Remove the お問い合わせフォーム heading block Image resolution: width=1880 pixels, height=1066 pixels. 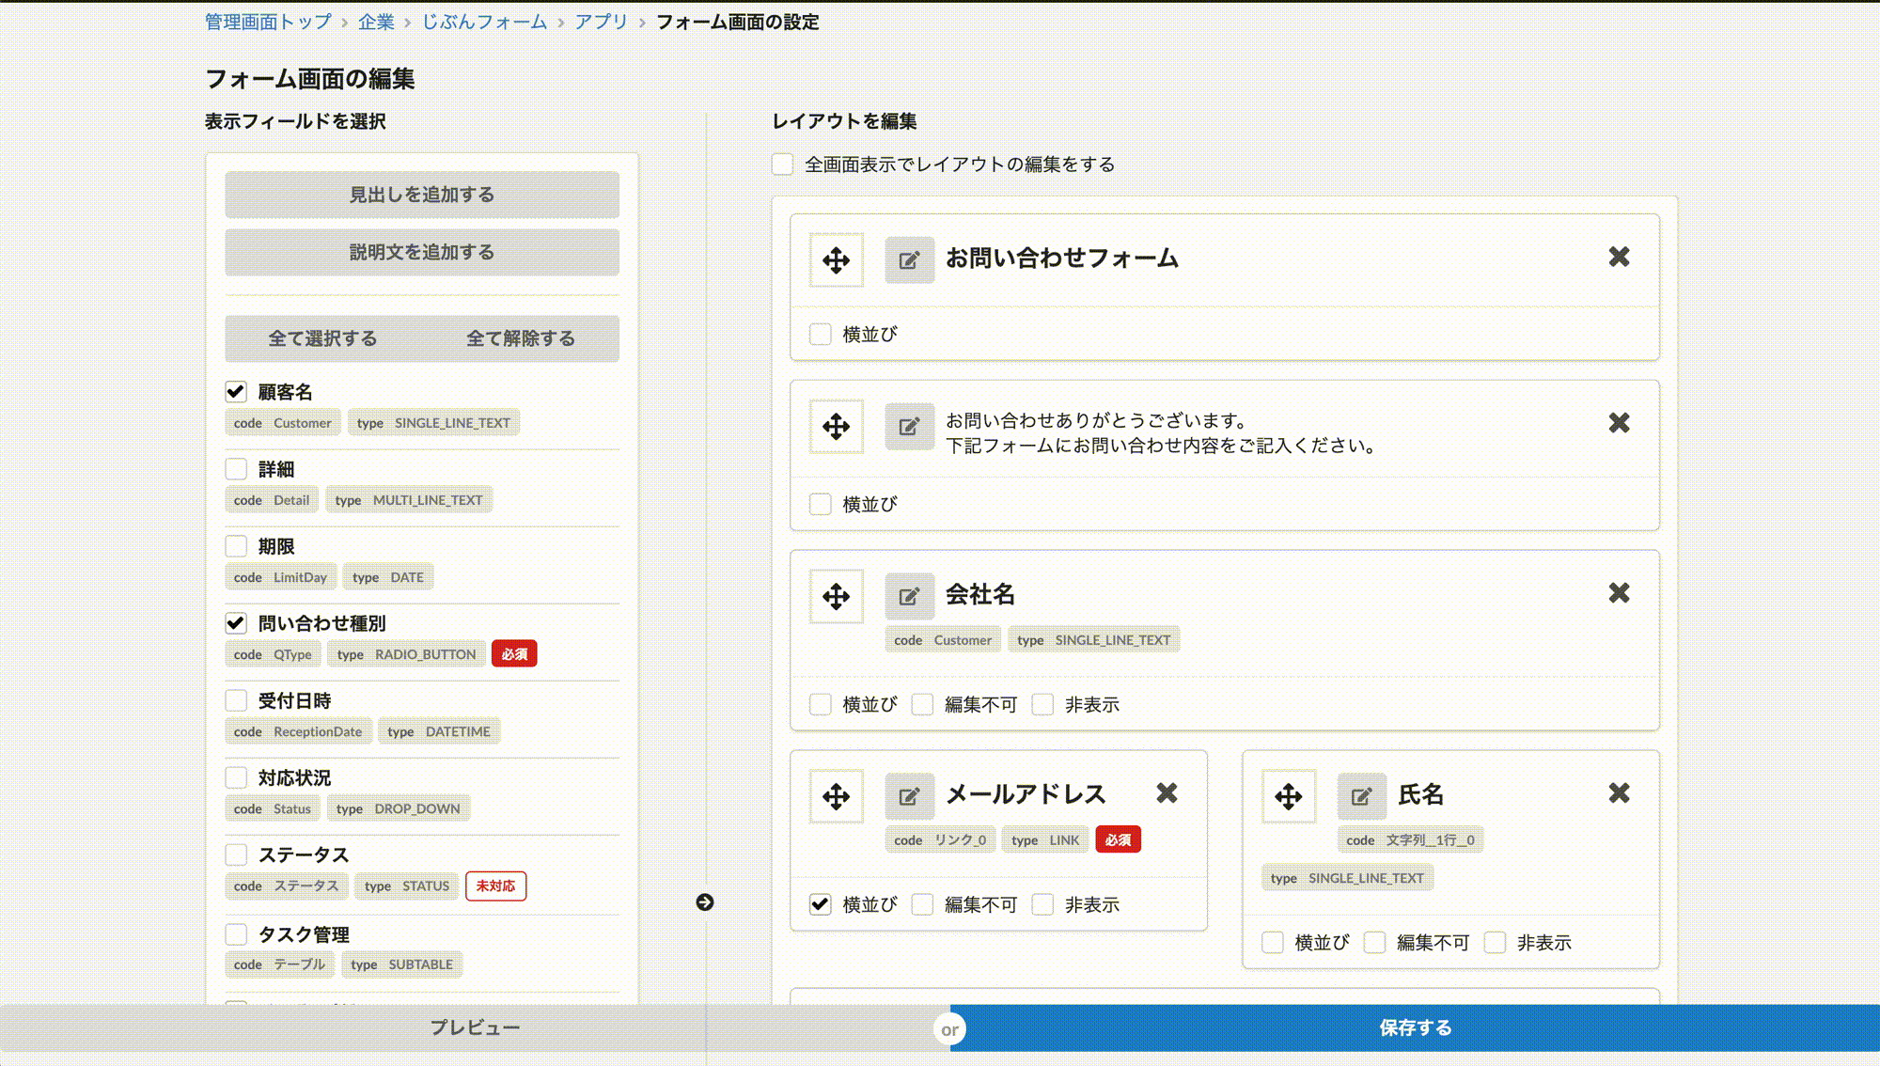[1619, 257]
